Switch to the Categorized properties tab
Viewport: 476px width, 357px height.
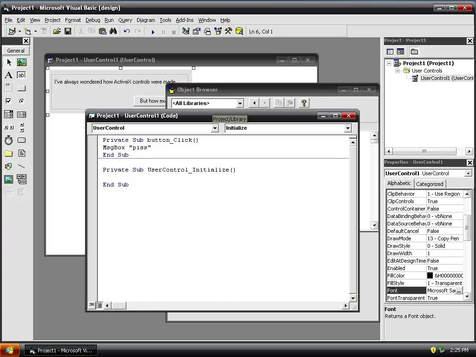430,184
